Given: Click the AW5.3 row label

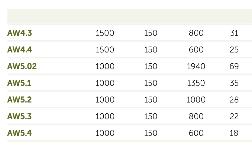Looking at the screenshot, I should [19, 116].
